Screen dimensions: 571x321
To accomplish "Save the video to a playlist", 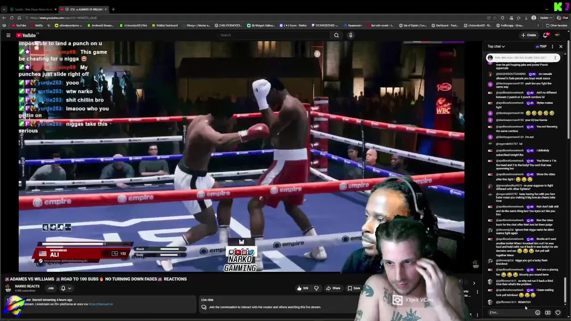I will tap(354, 288).
